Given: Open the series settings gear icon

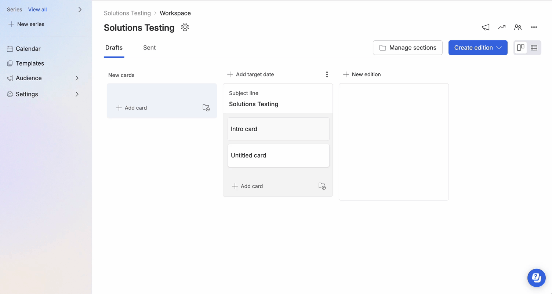Looking at the screenshot, I should [185, 27].
